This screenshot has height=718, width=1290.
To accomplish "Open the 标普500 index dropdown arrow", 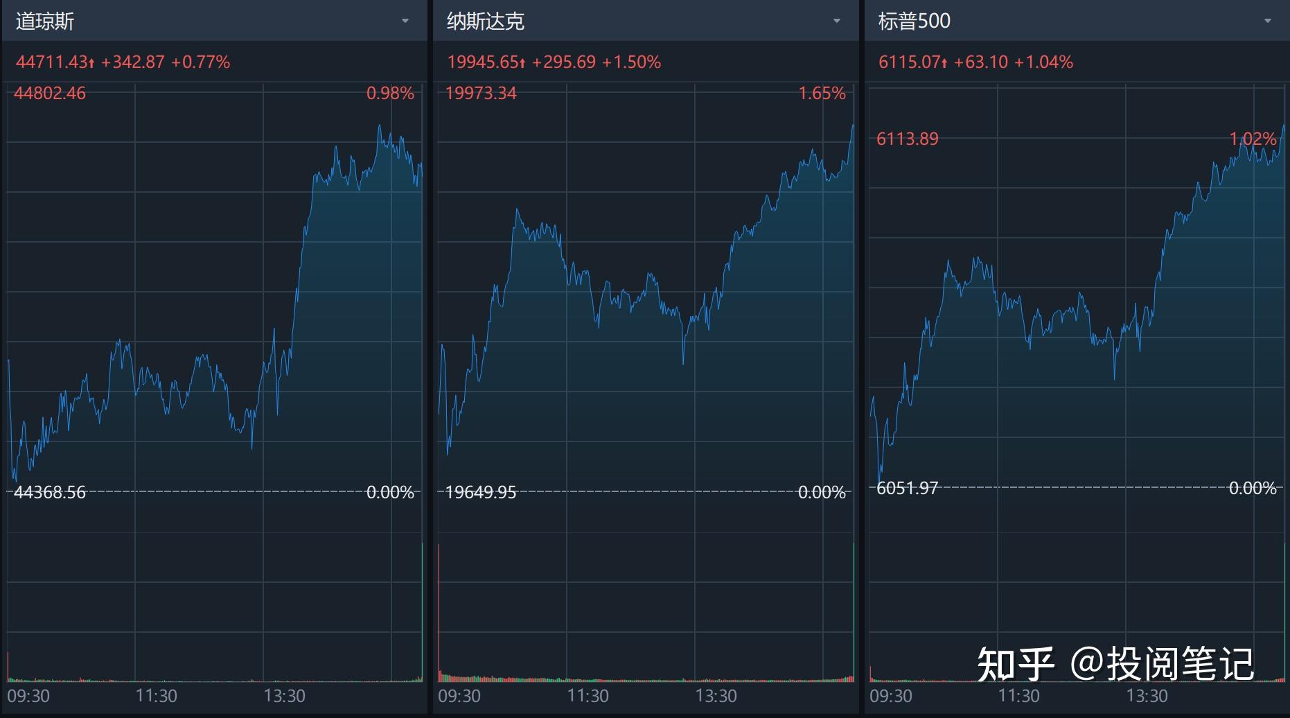I will click(x=1267, y=21).
